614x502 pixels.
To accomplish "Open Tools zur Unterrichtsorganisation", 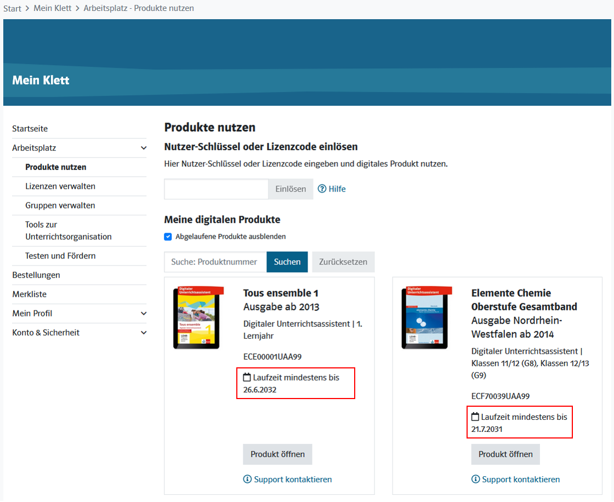I will pyautogui.click(x=69, y=230).
